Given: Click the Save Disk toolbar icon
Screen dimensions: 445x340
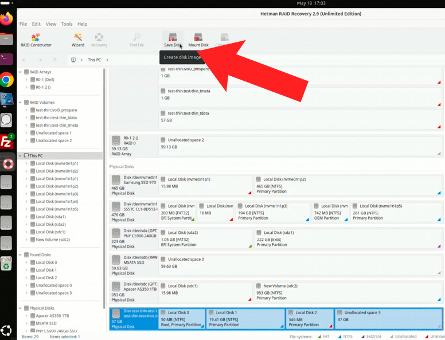Looking at the screenshot, I should 173,40.
